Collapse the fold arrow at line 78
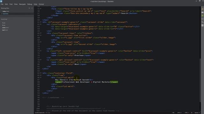 [x=41, y=60]
